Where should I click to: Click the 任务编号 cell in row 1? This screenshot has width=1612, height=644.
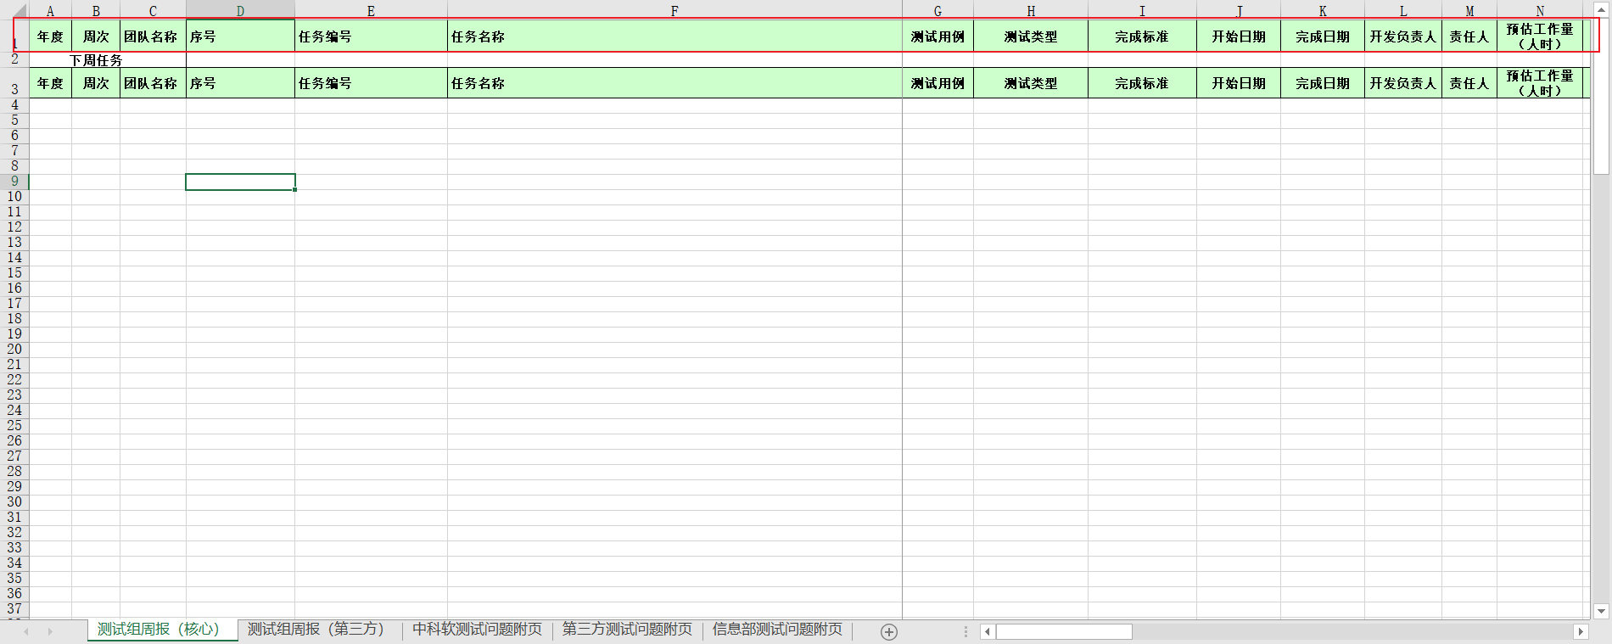[371, 36]
